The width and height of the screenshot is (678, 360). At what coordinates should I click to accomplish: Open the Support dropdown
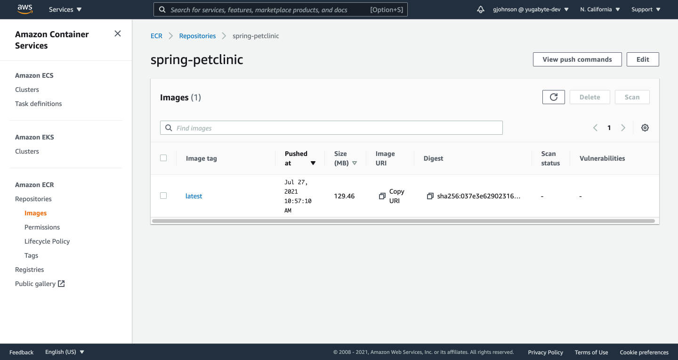pos(645,9)
